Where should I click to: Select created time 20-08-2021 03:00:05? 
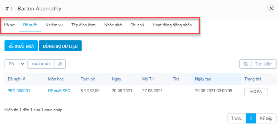(214, 91)
